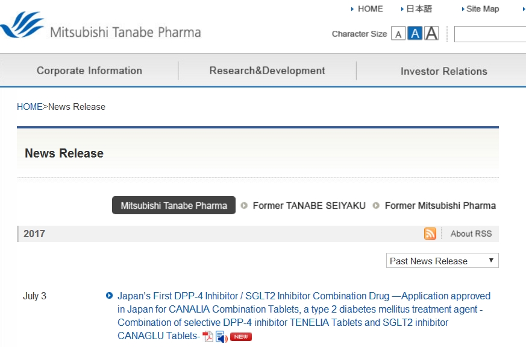The image size is (526, 347).
Task: Switch the site language to 日本語
Action: point(419,9)
